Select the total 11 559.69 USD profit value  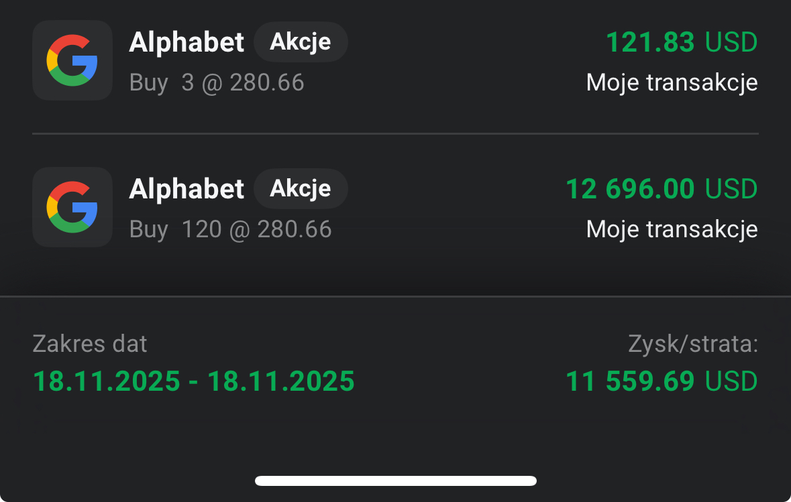pos(630,382)
